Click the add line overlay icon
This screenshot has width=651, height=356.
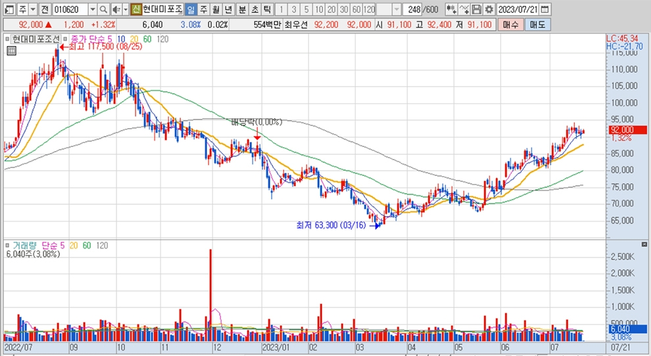point(464,9)
